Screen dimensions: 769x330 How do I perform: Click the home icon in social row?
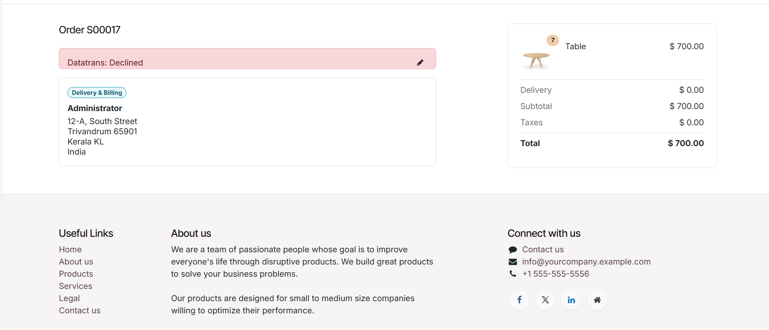coord(597,300)
